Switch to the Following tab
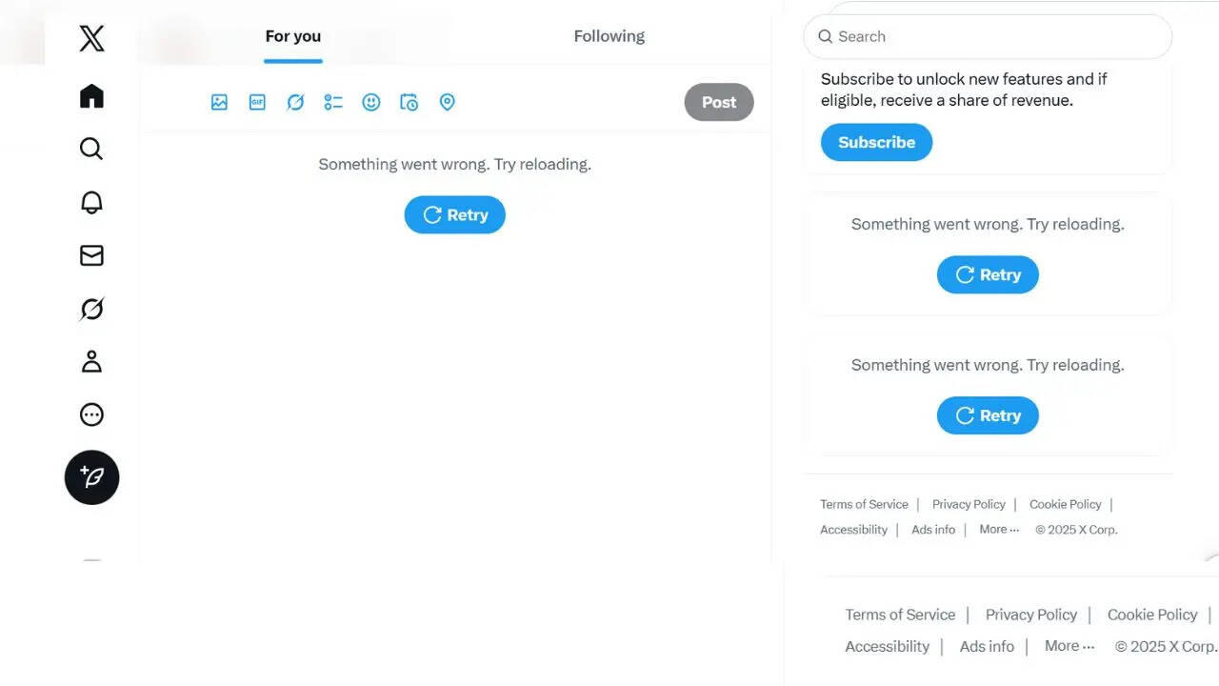 click(609, 36)
